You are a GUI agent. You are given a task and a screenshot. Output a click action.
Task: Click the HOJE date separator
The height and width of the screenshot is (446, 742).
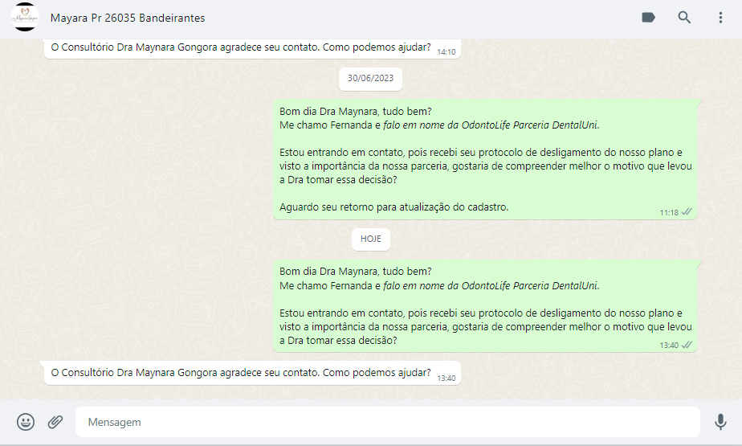370,239
